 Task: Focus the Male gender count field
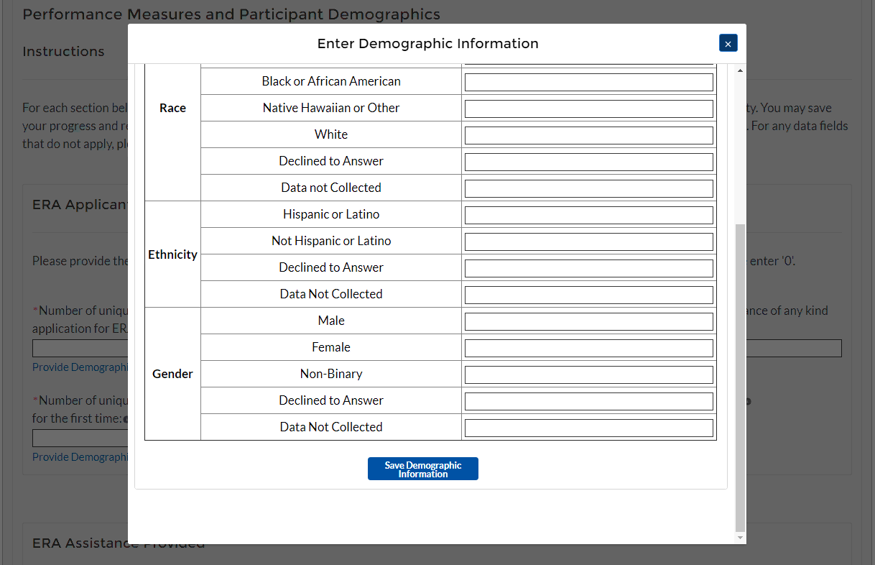click(x=588, y=321)
